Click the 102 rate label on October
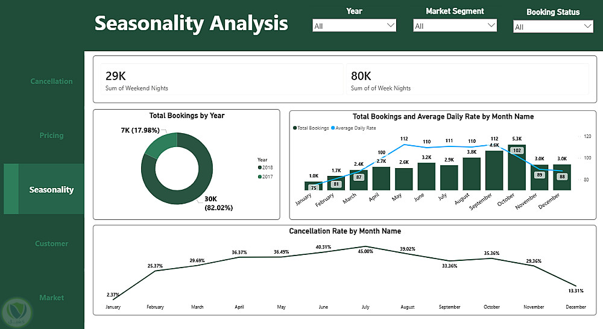Image resolution: width=603 pixels, height=329 pixels. point(517,151)
